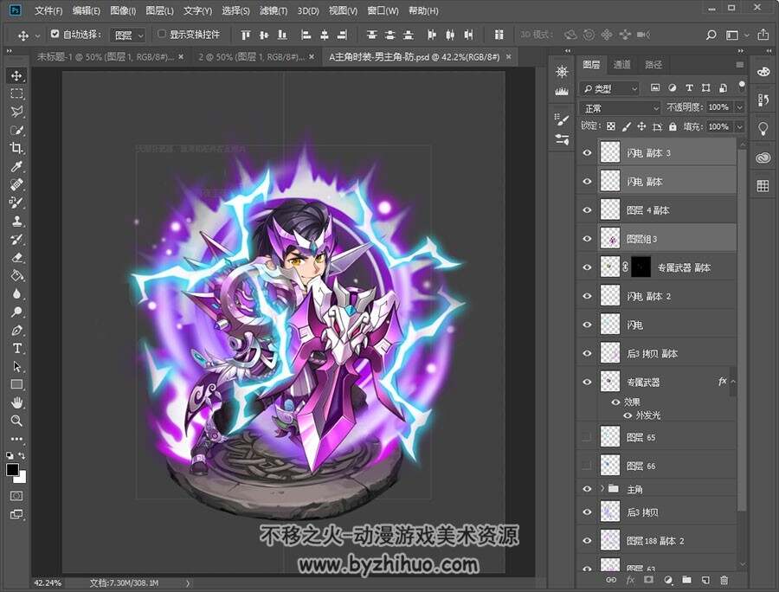The height and width of the screenshot is (592, 779).
Task: Toggle the 自动选择 checkbox
Action: pyautogui.click(x=55, y=34)
